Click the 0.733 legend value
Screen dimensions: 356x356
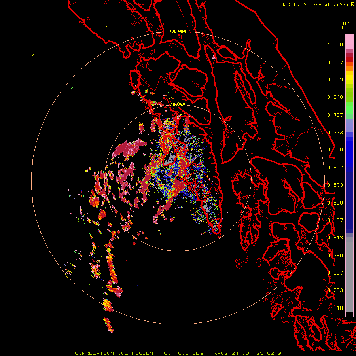pyautogui.click(x=335, y=133)
